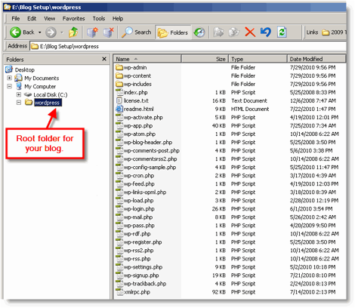Click the Disconnect Network Drive icon
The width and height of the screenshot is (355, 308).
(109, 32)
